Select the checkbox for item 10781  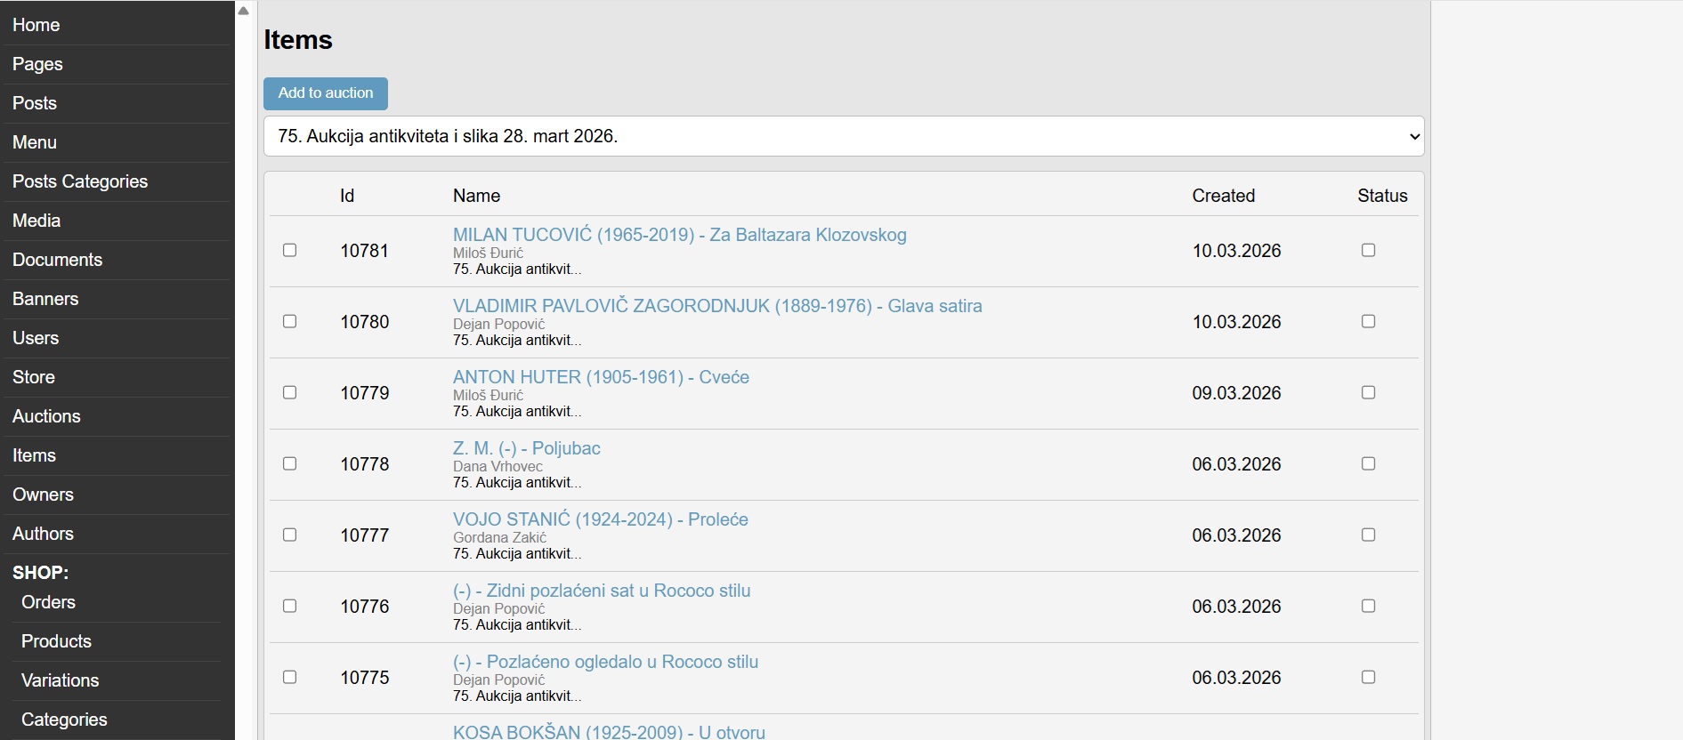[x=289, y=250]
